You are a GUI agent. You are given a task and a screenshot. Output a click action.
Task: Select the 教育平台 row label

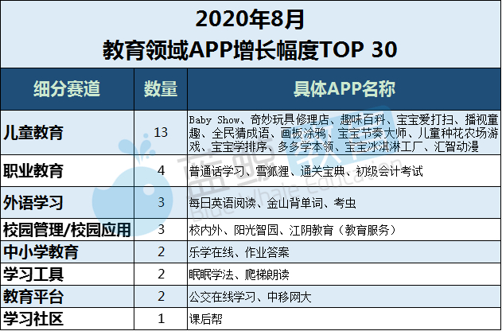(33, 297)
